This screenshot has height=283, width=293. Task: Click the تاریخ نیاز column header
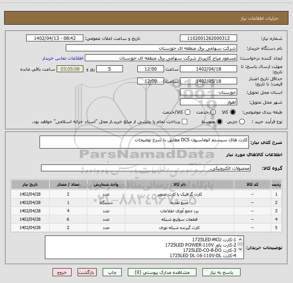point(30,184)
